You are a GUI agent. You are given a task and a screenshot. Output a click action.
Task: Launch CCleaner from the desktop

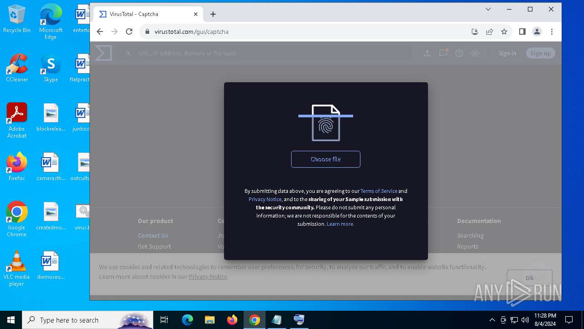tap(17, 68)
